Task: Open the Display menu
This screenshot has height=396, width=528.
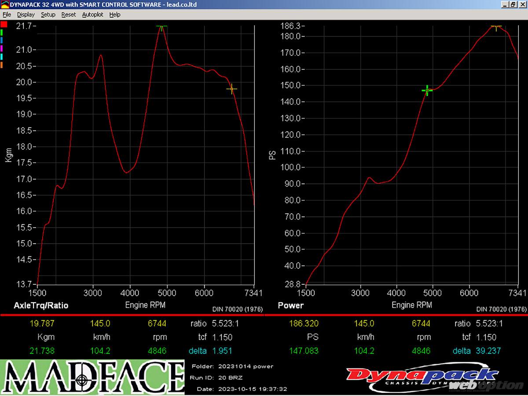Action: click(26, 15)
